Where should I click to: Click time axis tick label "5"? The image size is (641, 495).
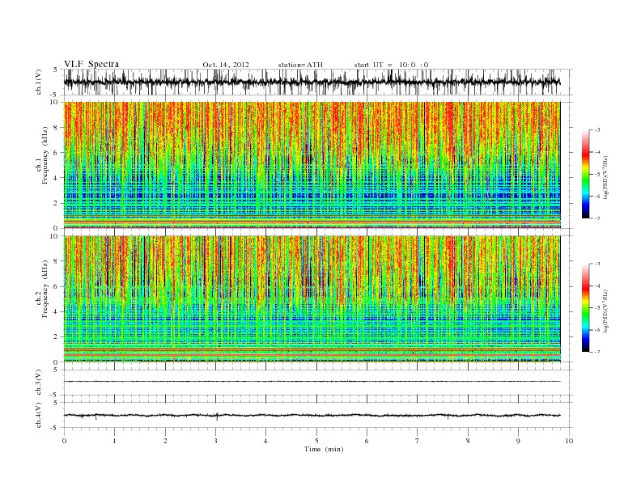[x=316, y=441]
